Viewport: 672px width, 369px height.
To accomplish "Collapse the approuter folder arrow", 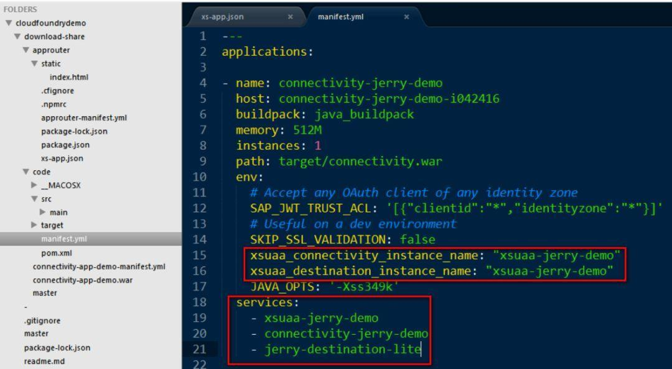I will click(26, 50).
